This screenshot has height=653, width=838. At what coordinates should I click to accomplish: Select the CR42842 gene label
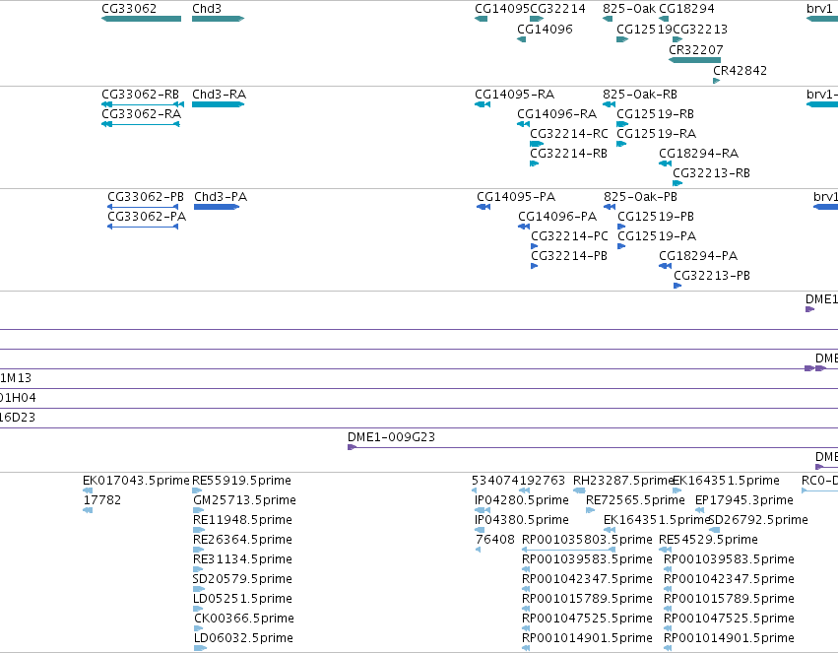pos(740,71)
